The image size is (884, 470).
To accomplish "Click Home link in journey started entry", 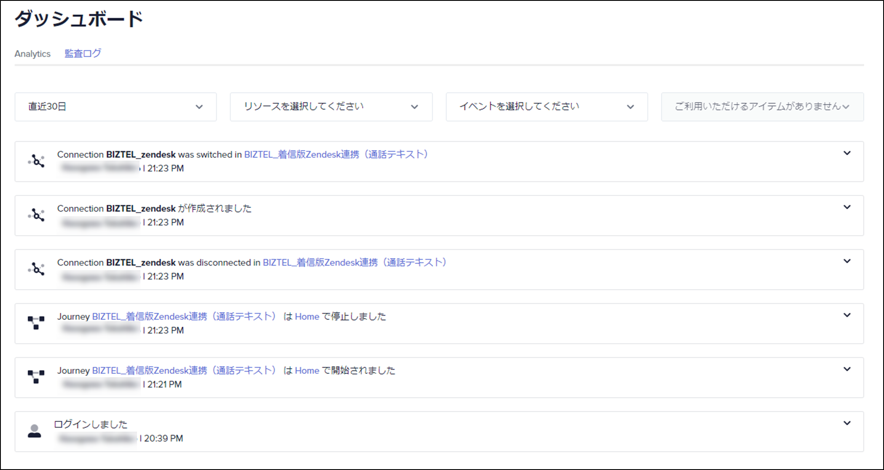I will point(307,371).
